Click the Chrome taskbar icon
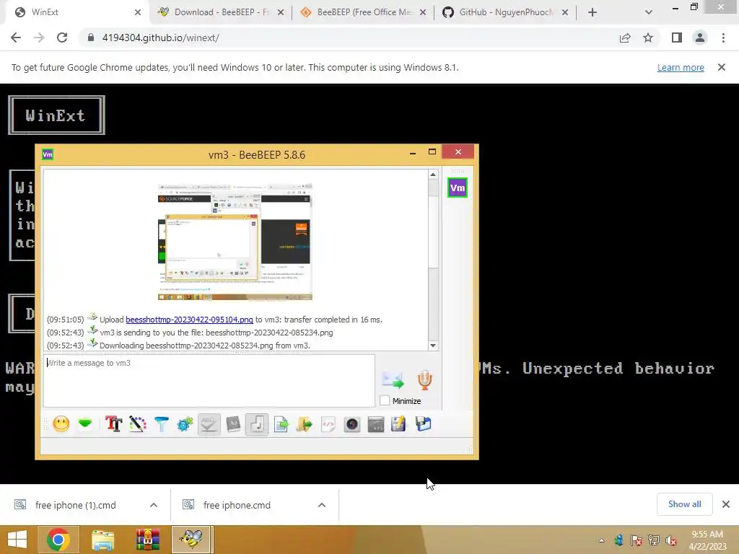 (x=58, y=540)
